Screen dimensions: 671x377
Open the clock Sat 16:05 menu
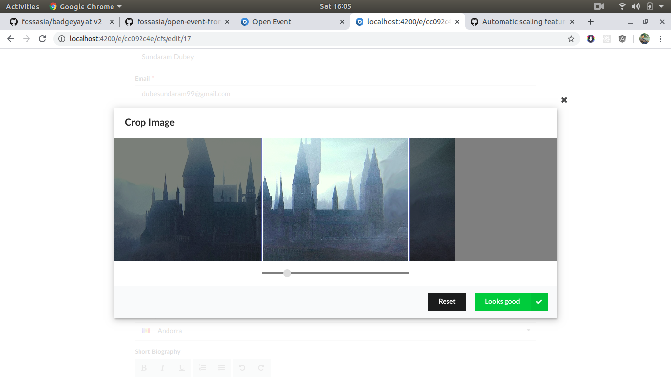335,6
